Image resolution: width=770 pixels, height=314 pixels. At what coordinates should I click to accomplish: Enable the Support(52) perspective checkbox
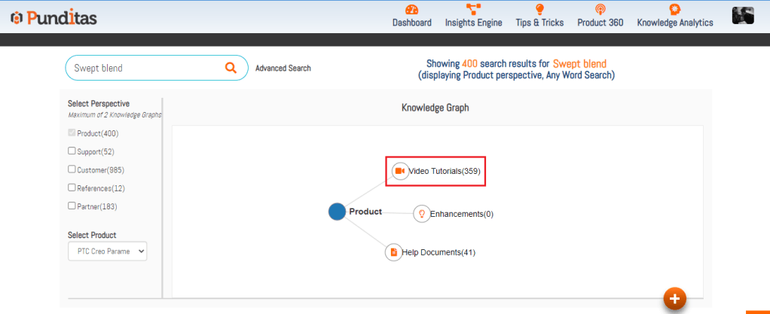pos(72,151)
